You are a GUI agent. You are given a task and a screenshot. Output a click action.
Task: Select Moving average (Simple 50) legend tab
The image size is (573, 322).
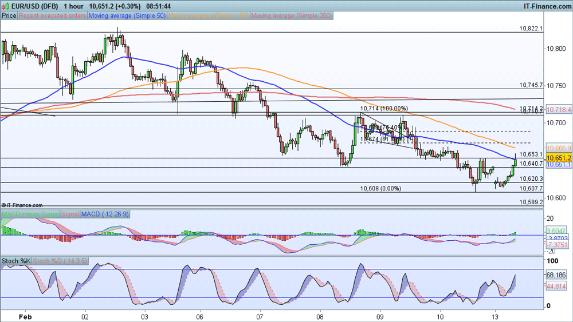127,15
